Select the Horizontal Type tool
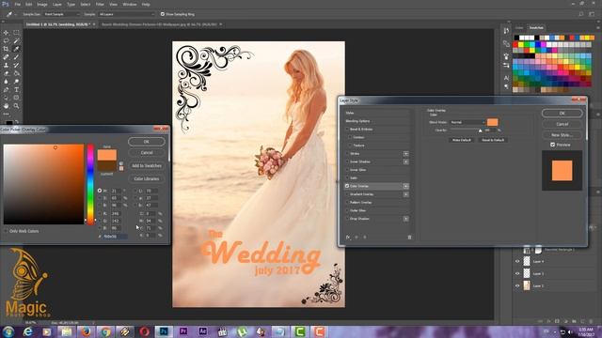 pyautogui.click(x=16, y=90)
